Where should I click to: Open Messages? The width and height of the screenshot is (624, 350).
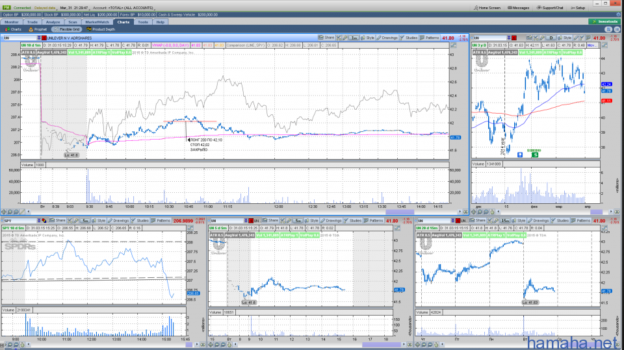[519, 8]
